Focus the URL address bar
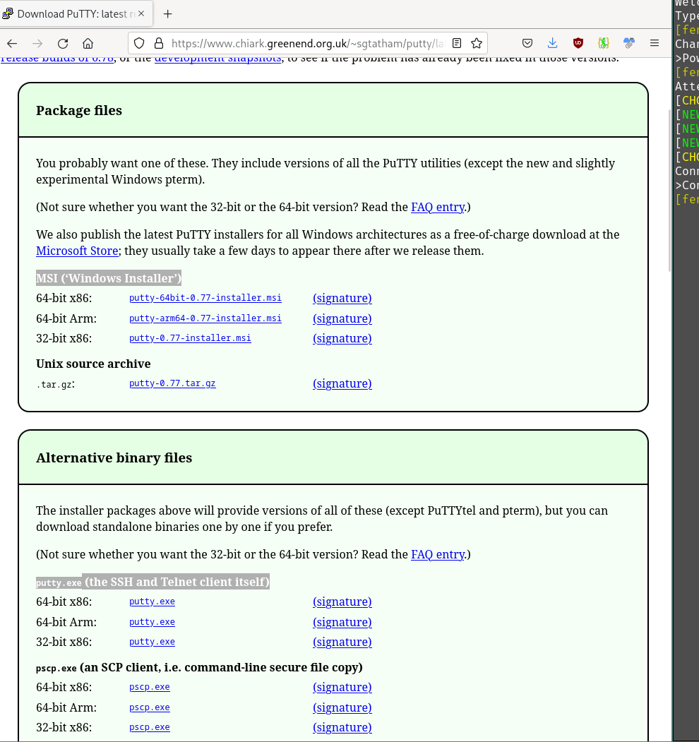This screenshot has height=742, width=699. click(308, 44)
